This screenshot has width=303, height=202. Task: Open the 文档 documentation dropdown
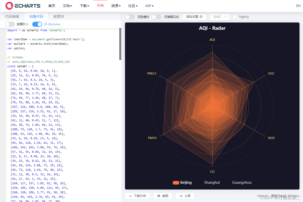coord(67,5)
